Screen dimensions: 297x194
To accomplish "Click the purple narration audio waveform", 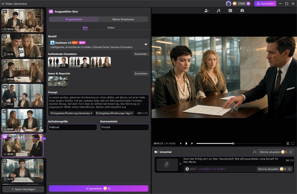I will pos(212,169).
